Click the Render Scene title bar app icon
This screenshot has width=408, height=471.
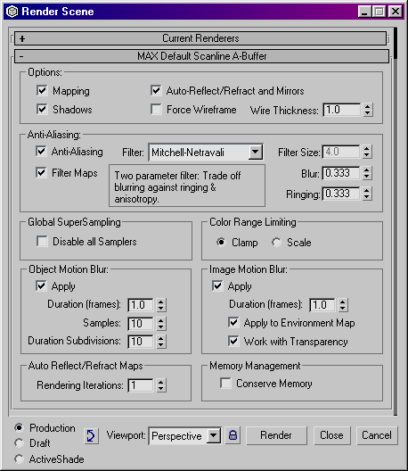[12, 12]
